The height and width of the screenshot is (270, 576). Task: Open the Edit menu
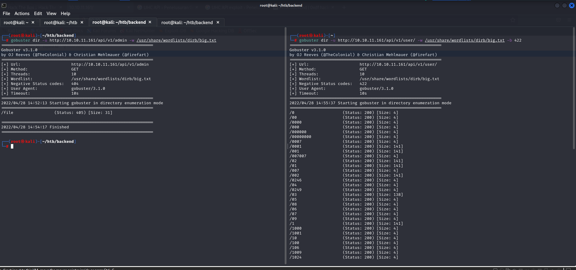(x=38, y=14)
